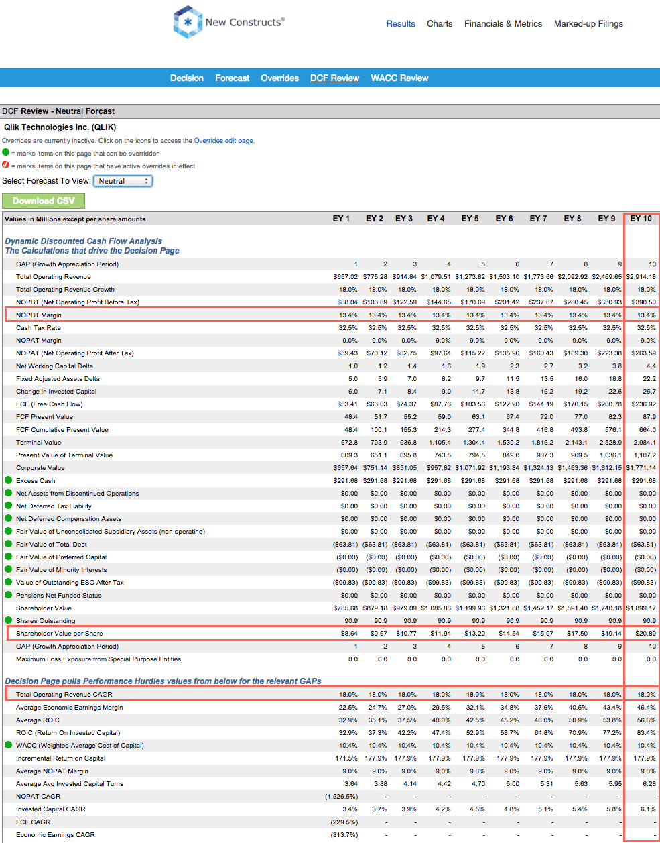Open the Charts tab
The width and height of the screenshot is (660, 843).
click(440, 23)
